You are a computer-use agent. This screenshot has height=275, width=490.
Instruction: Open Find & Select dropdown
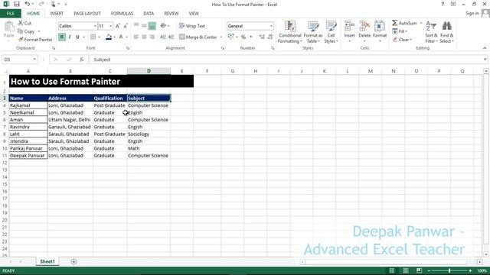pos(446,31)
